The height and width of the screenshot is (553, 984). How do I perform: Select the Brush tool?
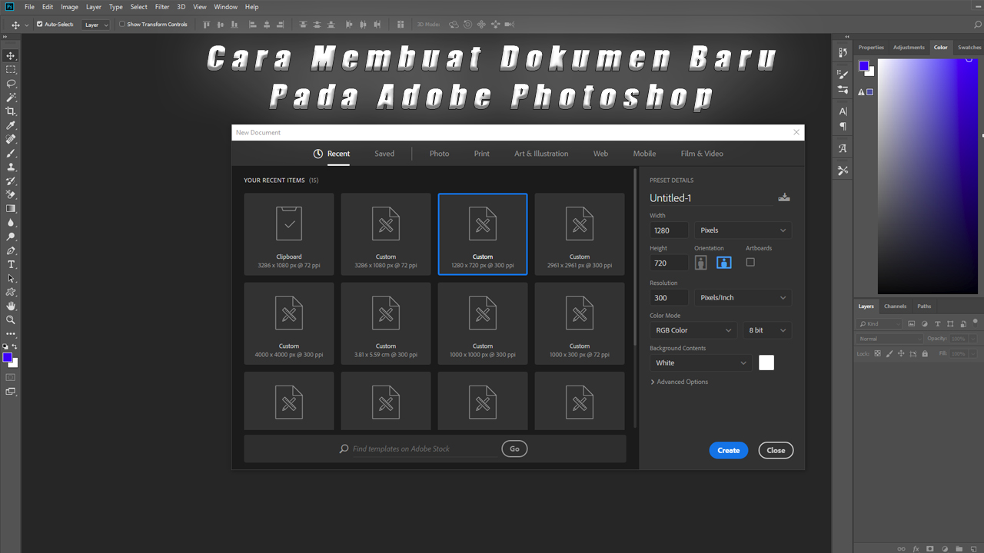(x=11, y=154)
